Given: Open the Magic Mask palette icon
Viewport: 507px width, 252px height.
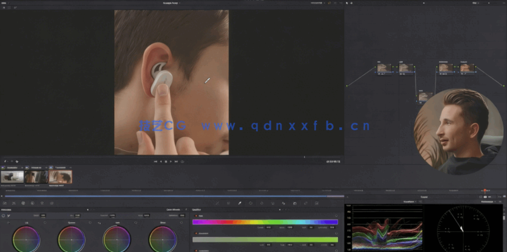Looking at the screenshot, I should [273, 203].
